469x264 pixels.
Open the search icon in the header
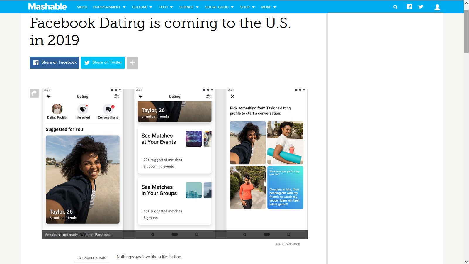tap(395, 7)
